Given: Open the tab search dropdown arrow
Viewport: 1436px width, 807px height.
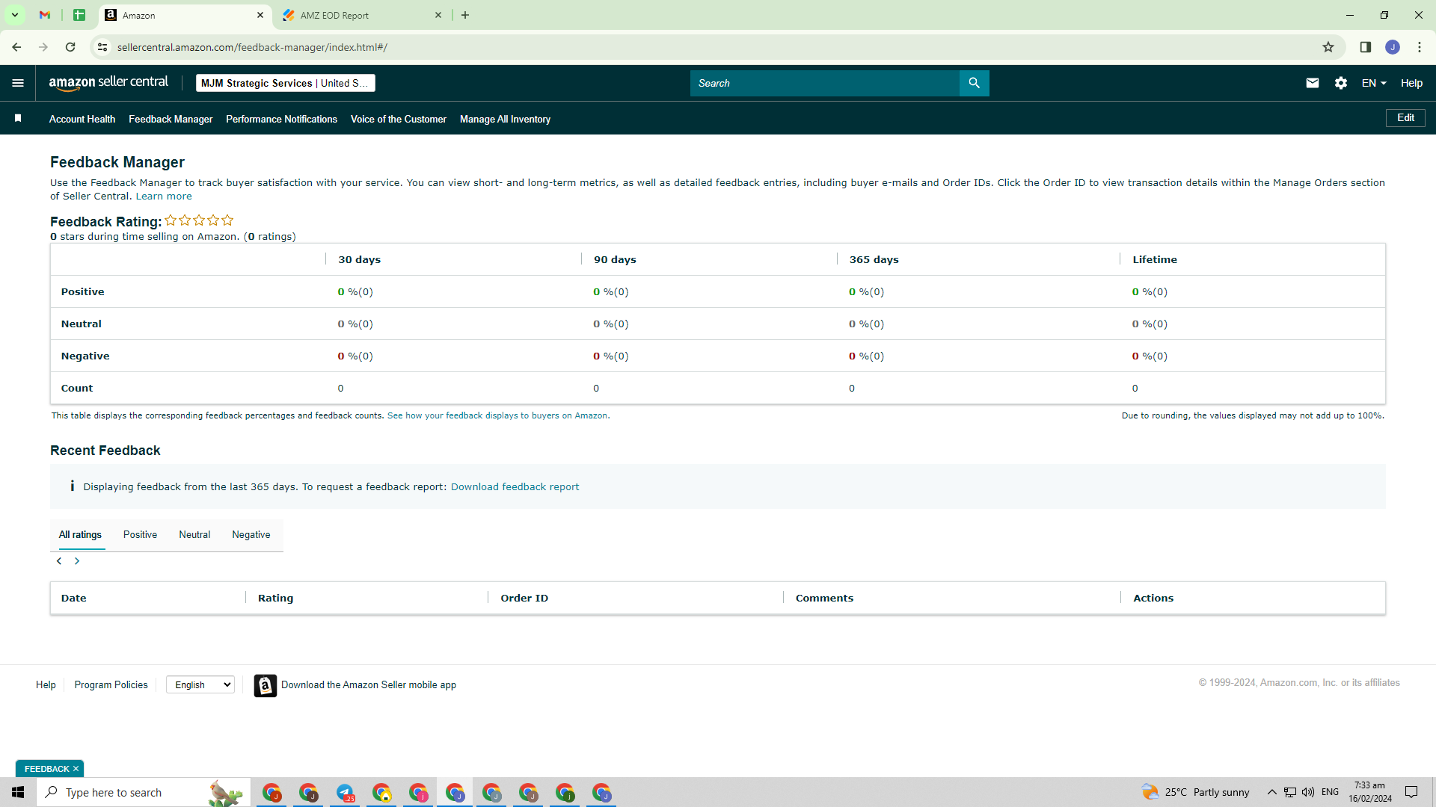Looking at the screenshot, I should (x=14, y=15).
